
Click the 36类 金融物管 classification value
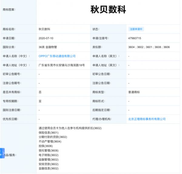pyautogui.click(x=48, y=47)
